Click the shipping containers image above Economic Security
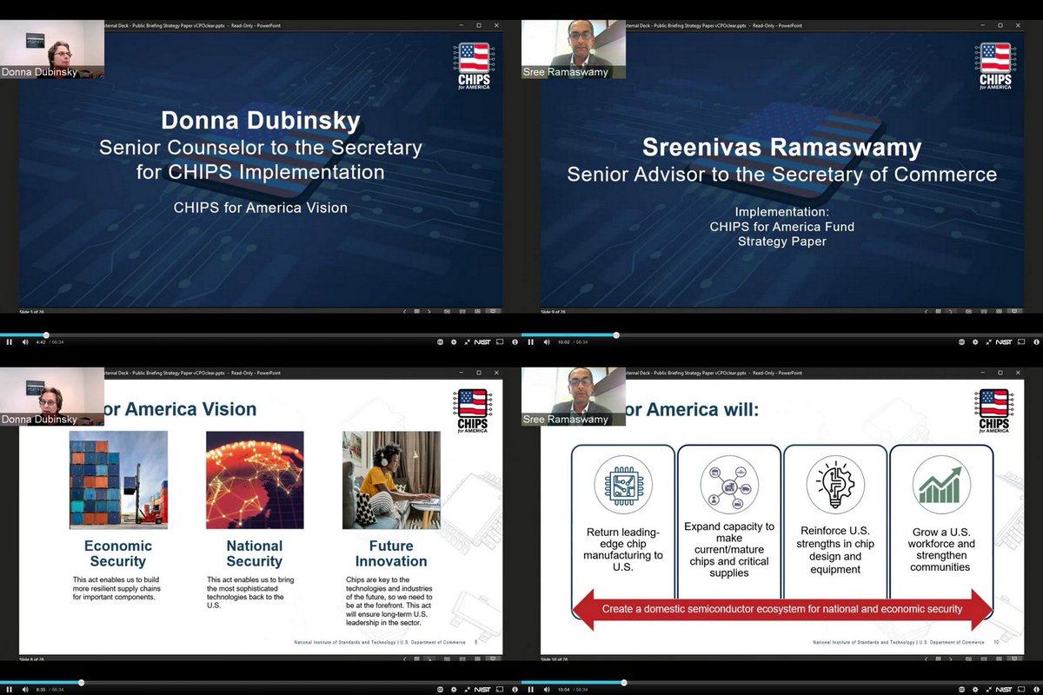The width and height of the screenshot is (1043, 695). pyautogui.click(x=118, y=480)
